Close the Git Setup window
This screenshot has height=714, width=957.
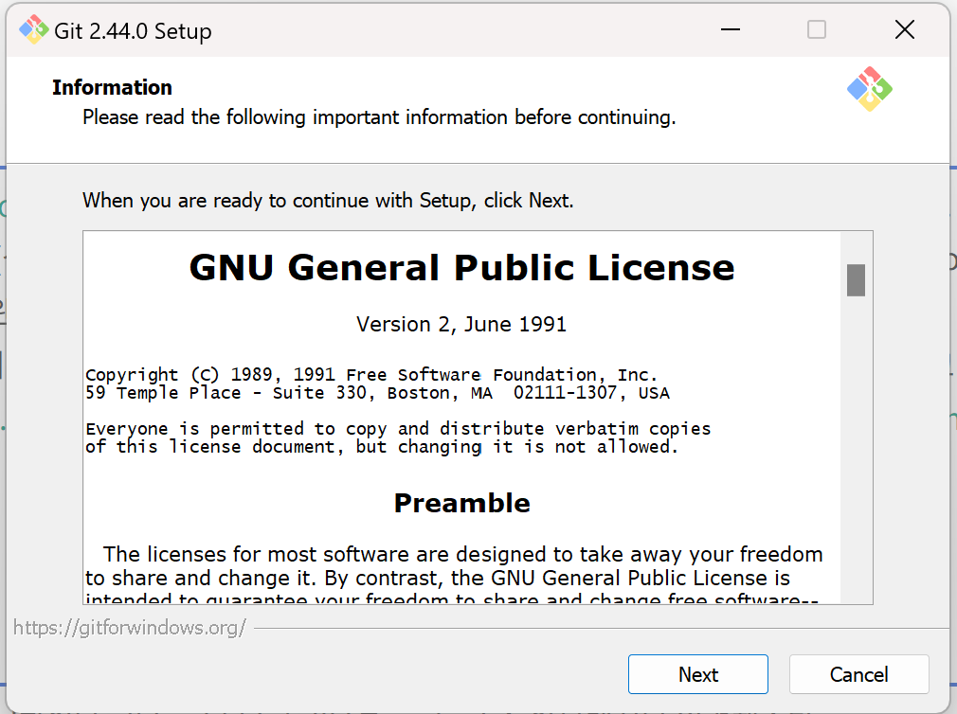click(905, 29)
